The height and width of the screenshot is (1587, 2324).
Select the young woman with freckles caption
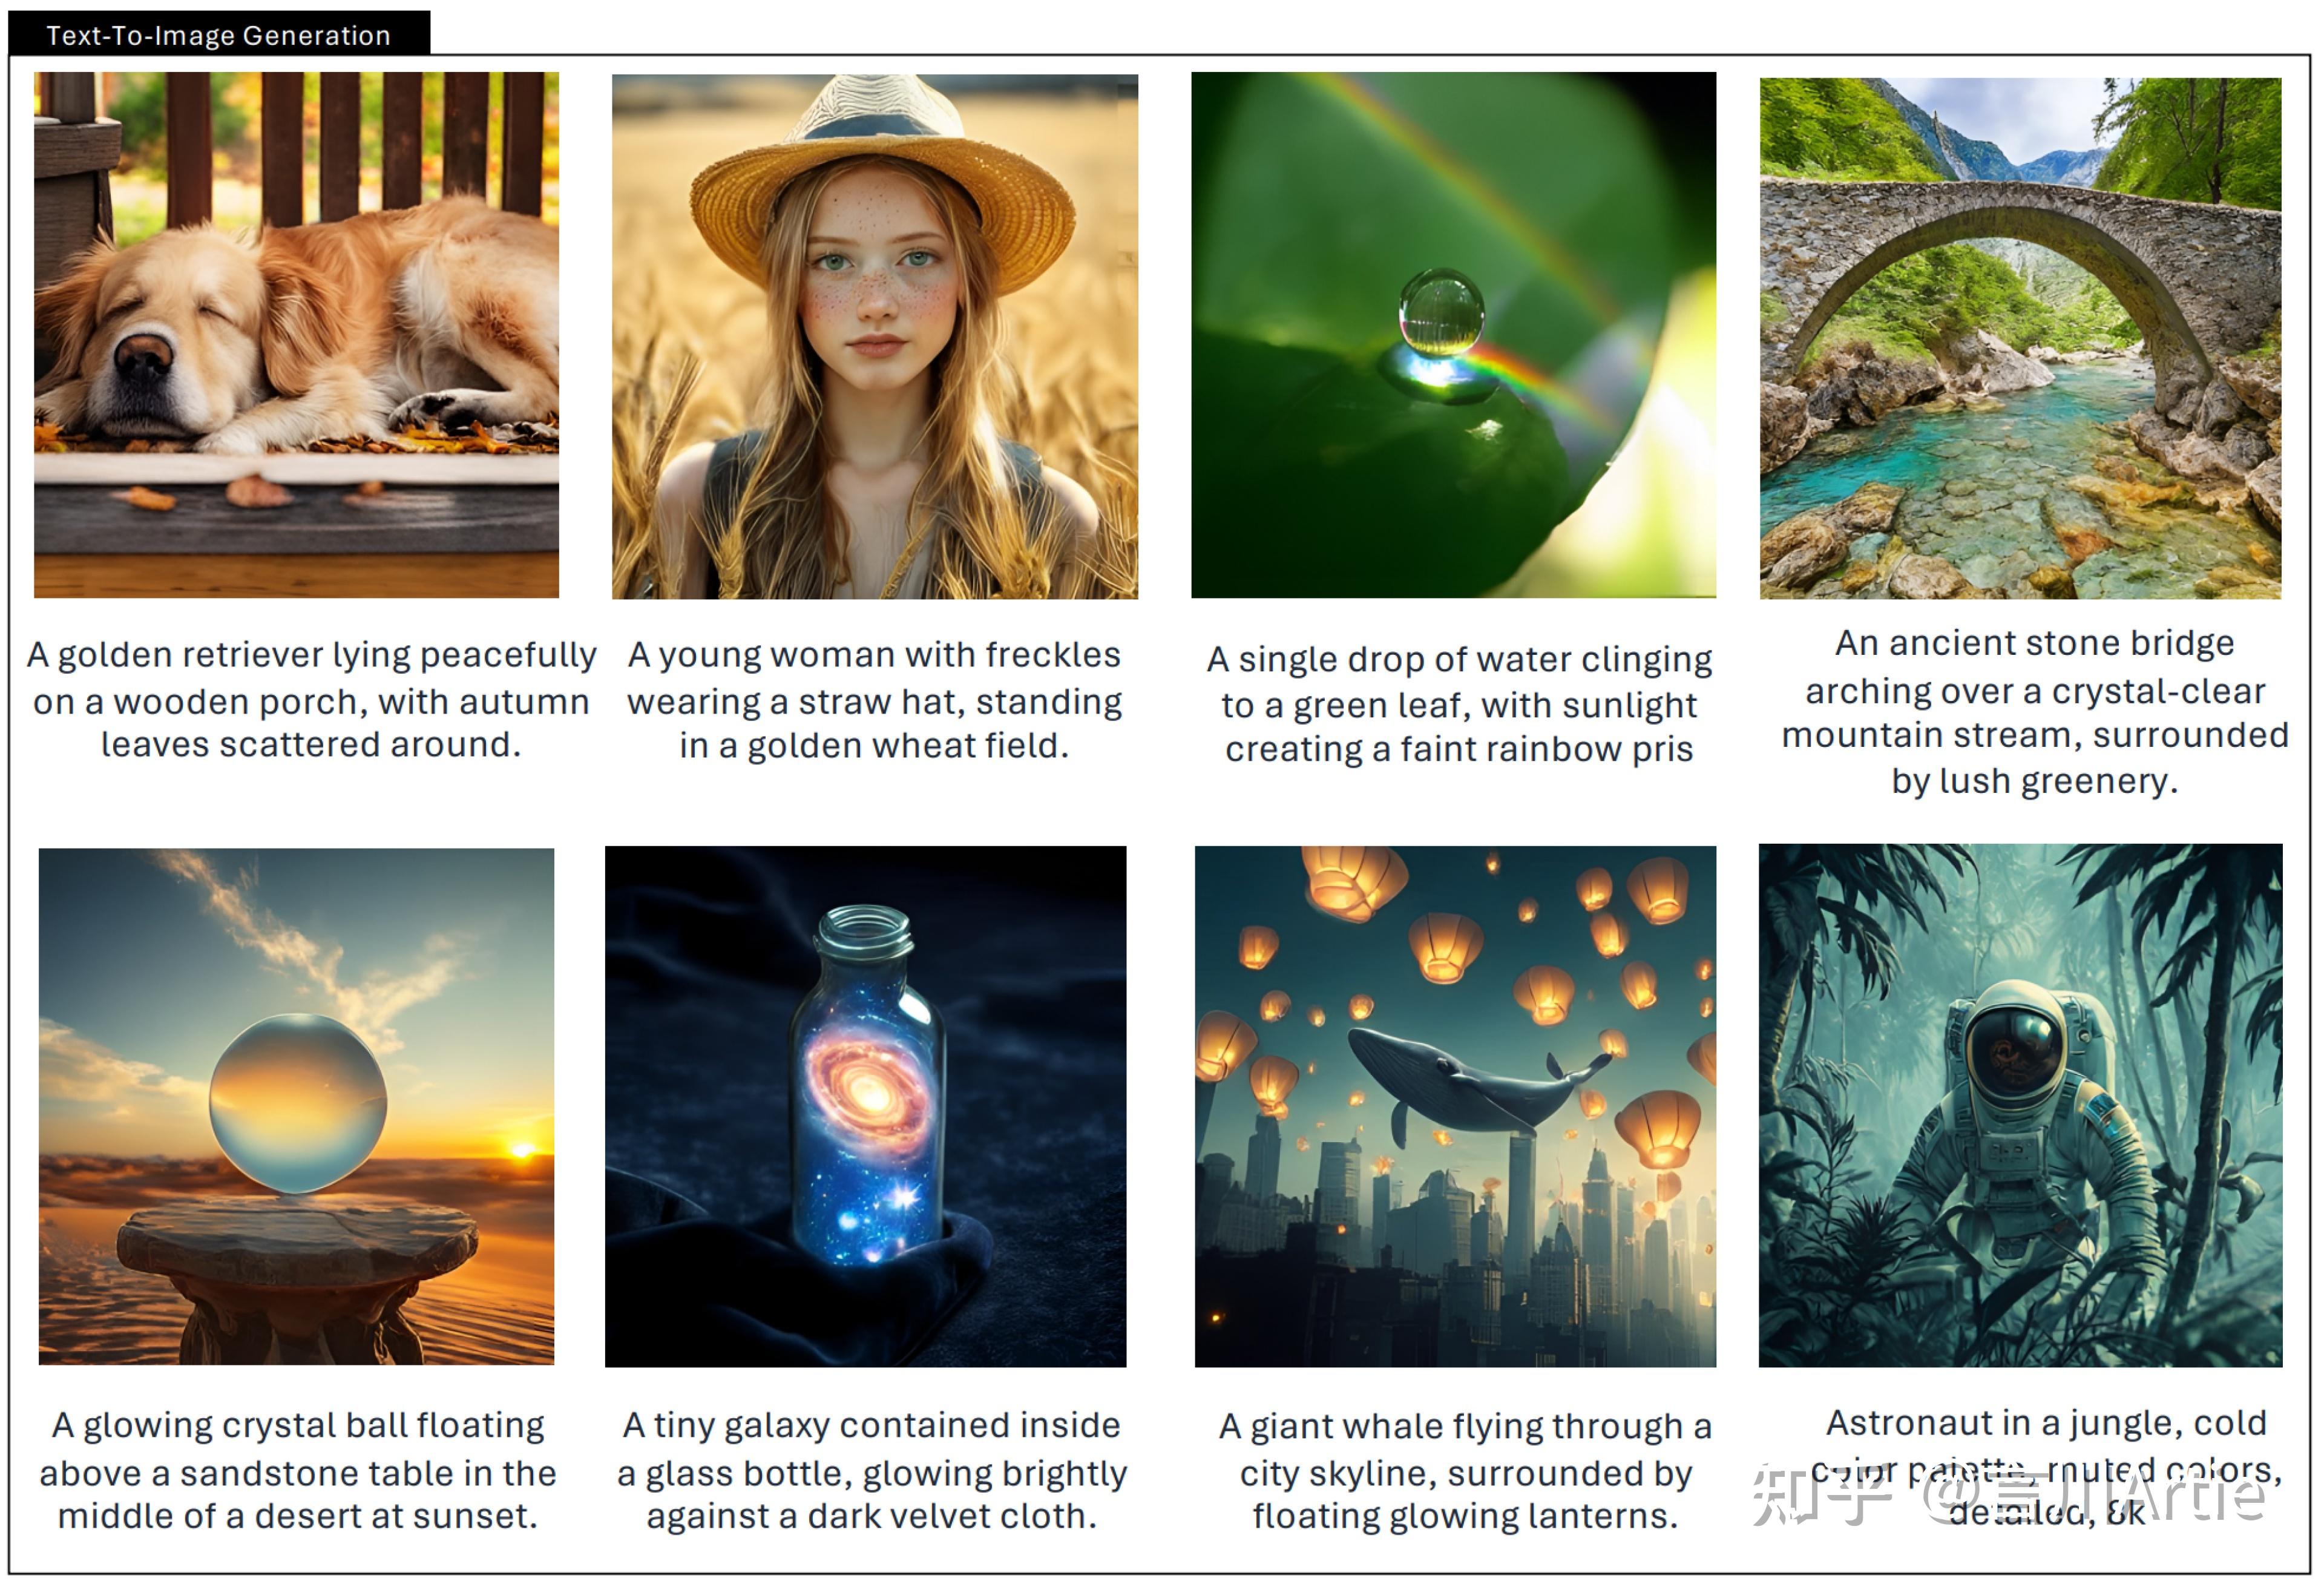[x=874, y=700]
